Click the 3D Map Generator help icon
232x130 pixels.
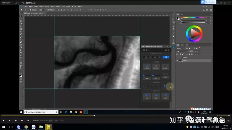point(169,50)
